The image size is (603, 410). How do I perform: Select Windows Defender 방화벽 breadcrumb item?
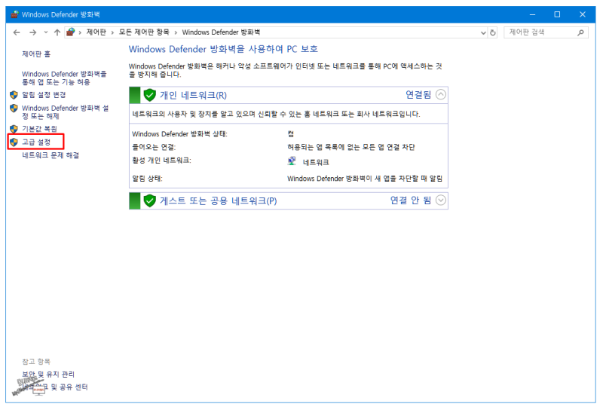tap(221, 32)
